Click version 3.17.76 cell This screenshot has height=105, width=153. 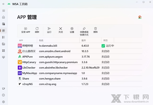tap(86, 57)
